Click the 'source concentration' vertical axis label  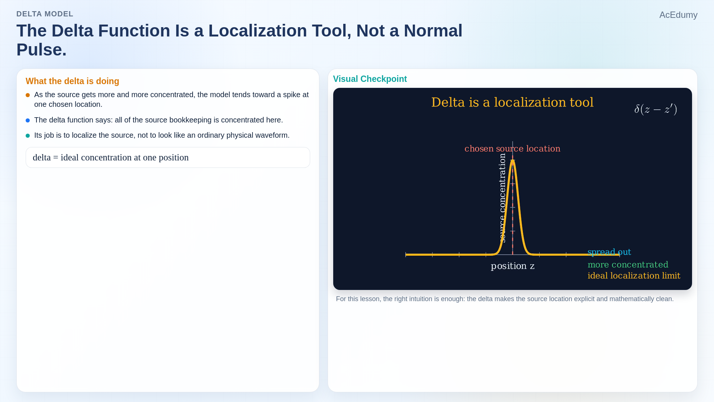(x=502, y=198)
